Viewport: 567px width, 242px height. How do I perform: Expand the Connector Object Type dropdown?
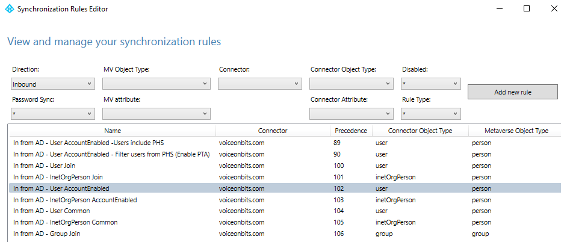351,84
